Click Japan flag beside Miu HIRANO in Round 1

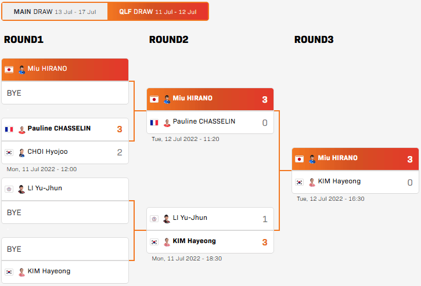(x=9, y=70)
